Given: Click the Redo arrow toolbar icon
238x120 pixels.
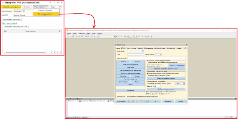Looking at the screenshot, I should point(94,37).
